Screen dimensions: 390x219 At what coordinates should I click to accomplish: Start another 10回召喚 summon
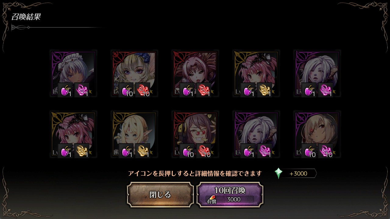pos(230,195)
